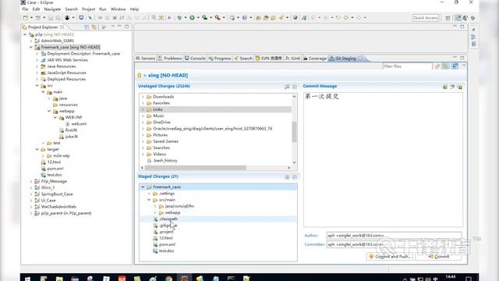The height and width of the screenshot is (281, 499).
Task: Select web.xml in Project Explorer
Action: coord(79,123)
